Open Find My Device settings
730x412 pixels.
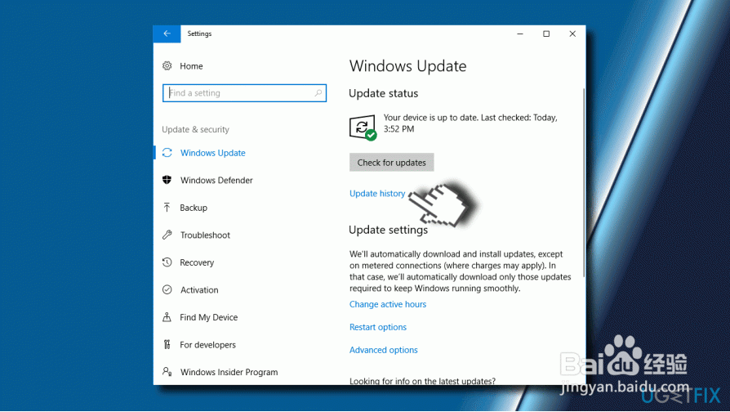(208, 317)
